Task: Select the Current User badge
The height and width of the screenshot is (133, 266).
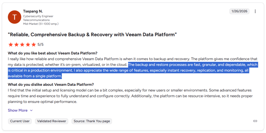Action: coord(20,121)
